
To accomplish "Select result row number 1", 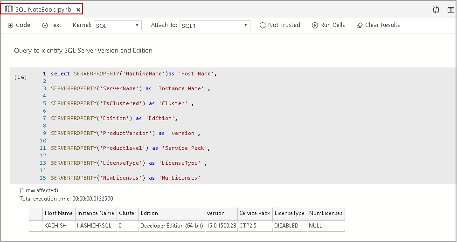I will [32, 226].
